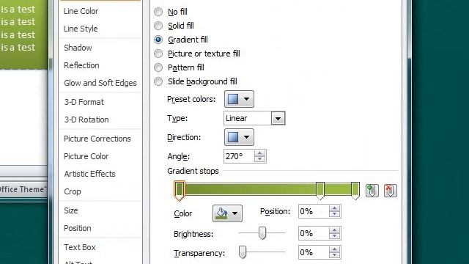
Task: Go to Picture Corrections category
Action: [97, 139]
